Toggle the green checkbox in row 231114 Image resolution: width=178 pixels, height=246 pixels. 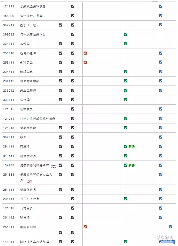point(126,199)
